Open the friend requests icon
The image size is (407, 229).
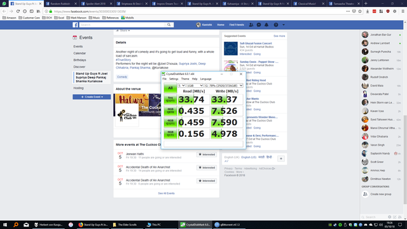pyautogui.click(x=251, y=25)
